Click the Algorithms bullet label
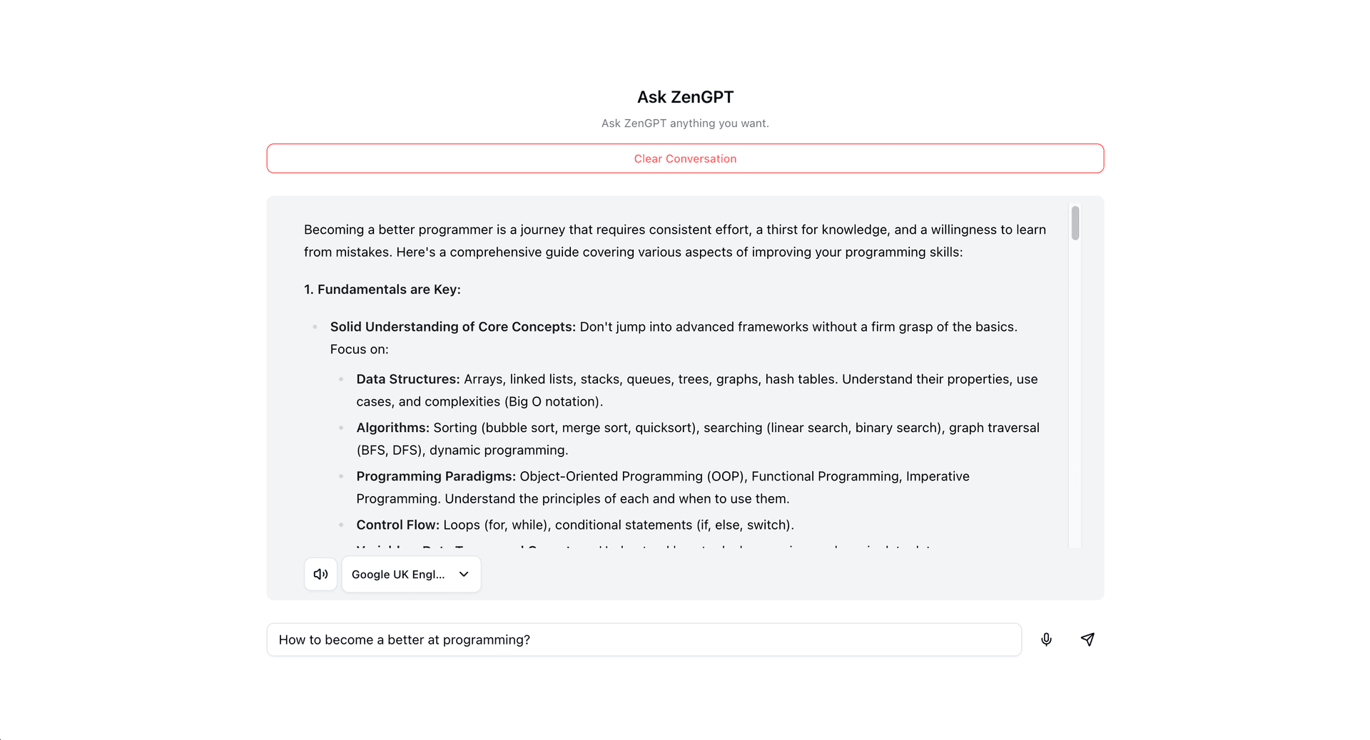This screenshot has height=740, width=1370. coord(392,428)
